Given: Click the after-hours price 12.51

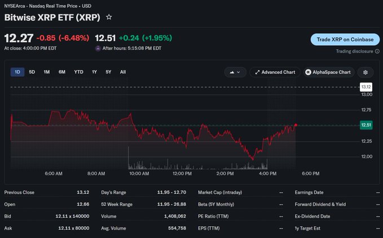Looking at the screenshot, I should coord(105,38).
